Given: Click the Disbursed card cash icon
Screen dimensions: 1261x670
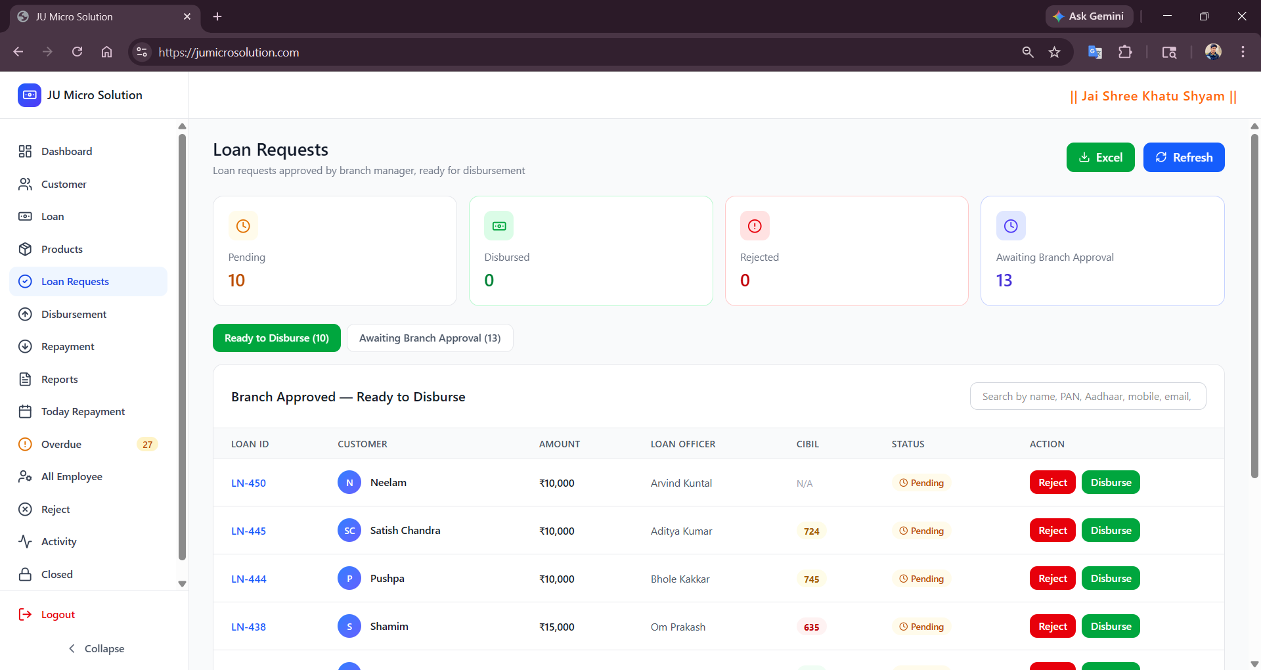Looking at the screenshot, I should coord(499,226).
